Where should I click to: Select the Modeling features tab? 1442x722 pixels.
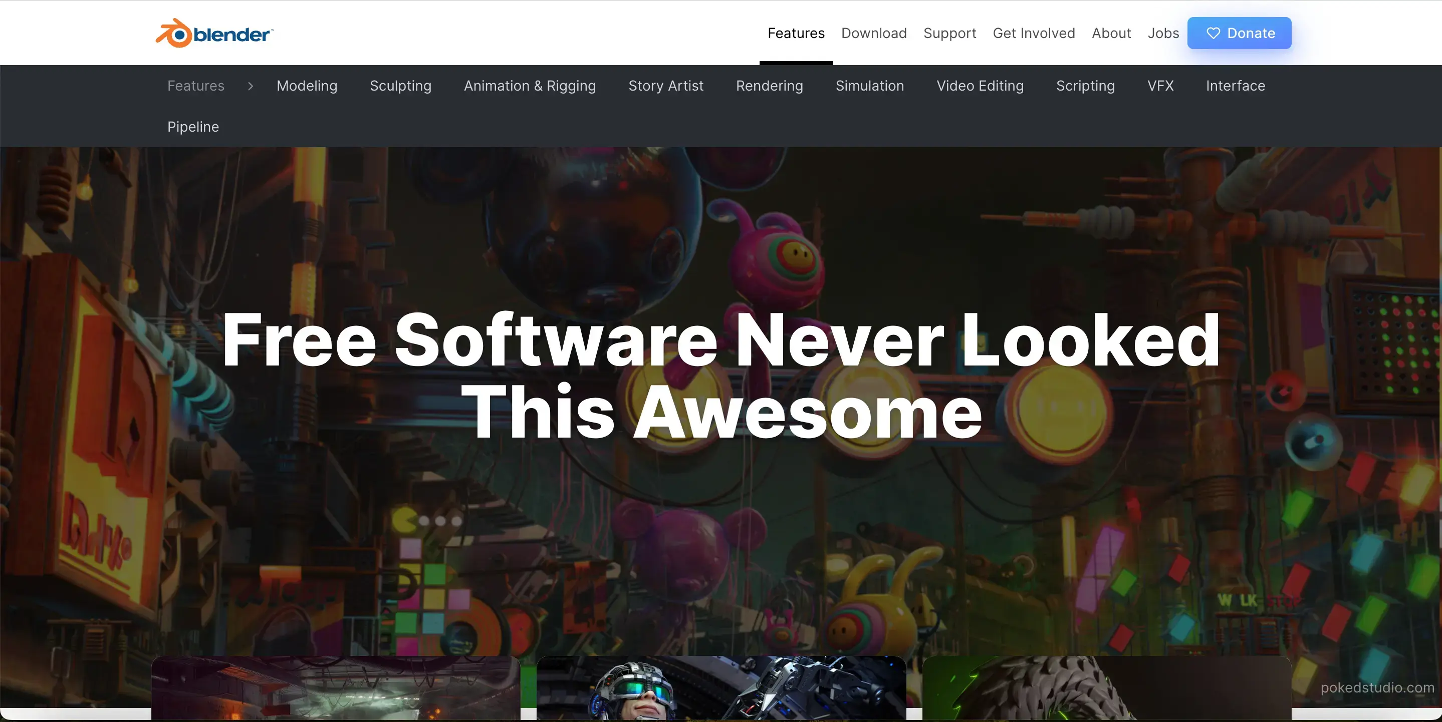307,86
